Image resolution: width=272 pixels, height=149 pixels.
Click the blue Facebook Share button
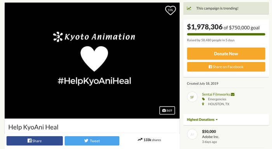pos(35,141)
